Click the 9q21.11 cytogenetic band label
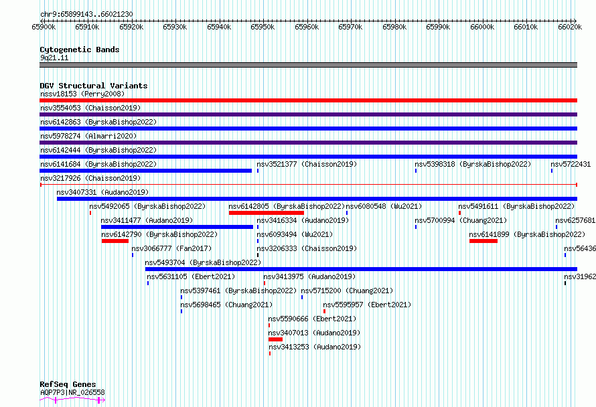 coord(54,58)
